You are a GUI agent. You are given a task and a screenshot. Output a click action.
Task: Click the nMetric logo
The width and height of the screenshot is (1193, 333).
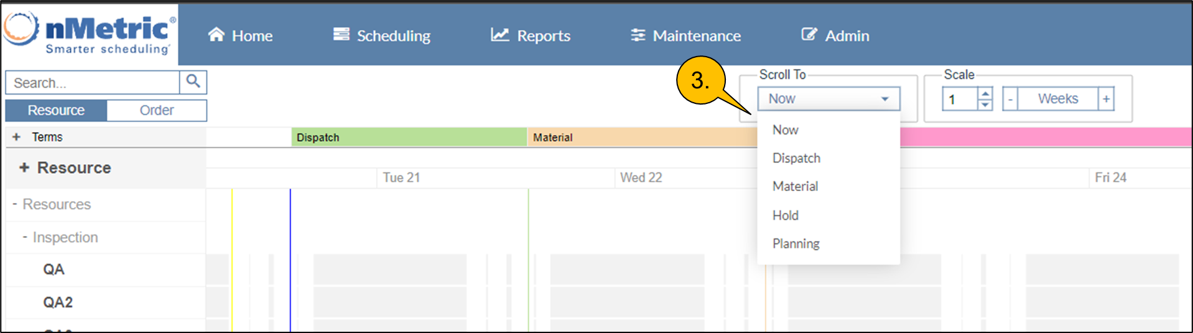click(x=90, y=34)
